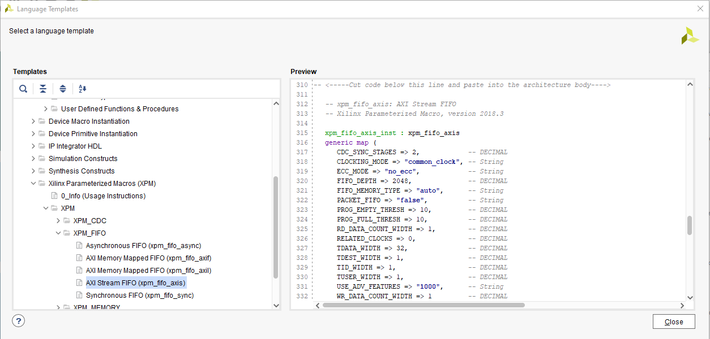The image size is (710, 339).
Task: Select AXI Memory Mapped FIFO (xpm_fifo_axil)
Action: click(148, 271)
